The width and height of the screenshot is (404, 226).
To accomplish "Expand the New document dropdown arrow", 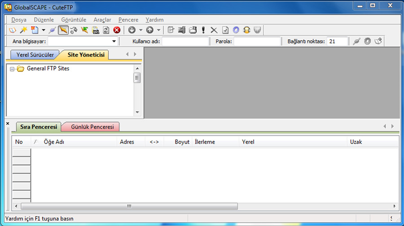I will 44,30.
